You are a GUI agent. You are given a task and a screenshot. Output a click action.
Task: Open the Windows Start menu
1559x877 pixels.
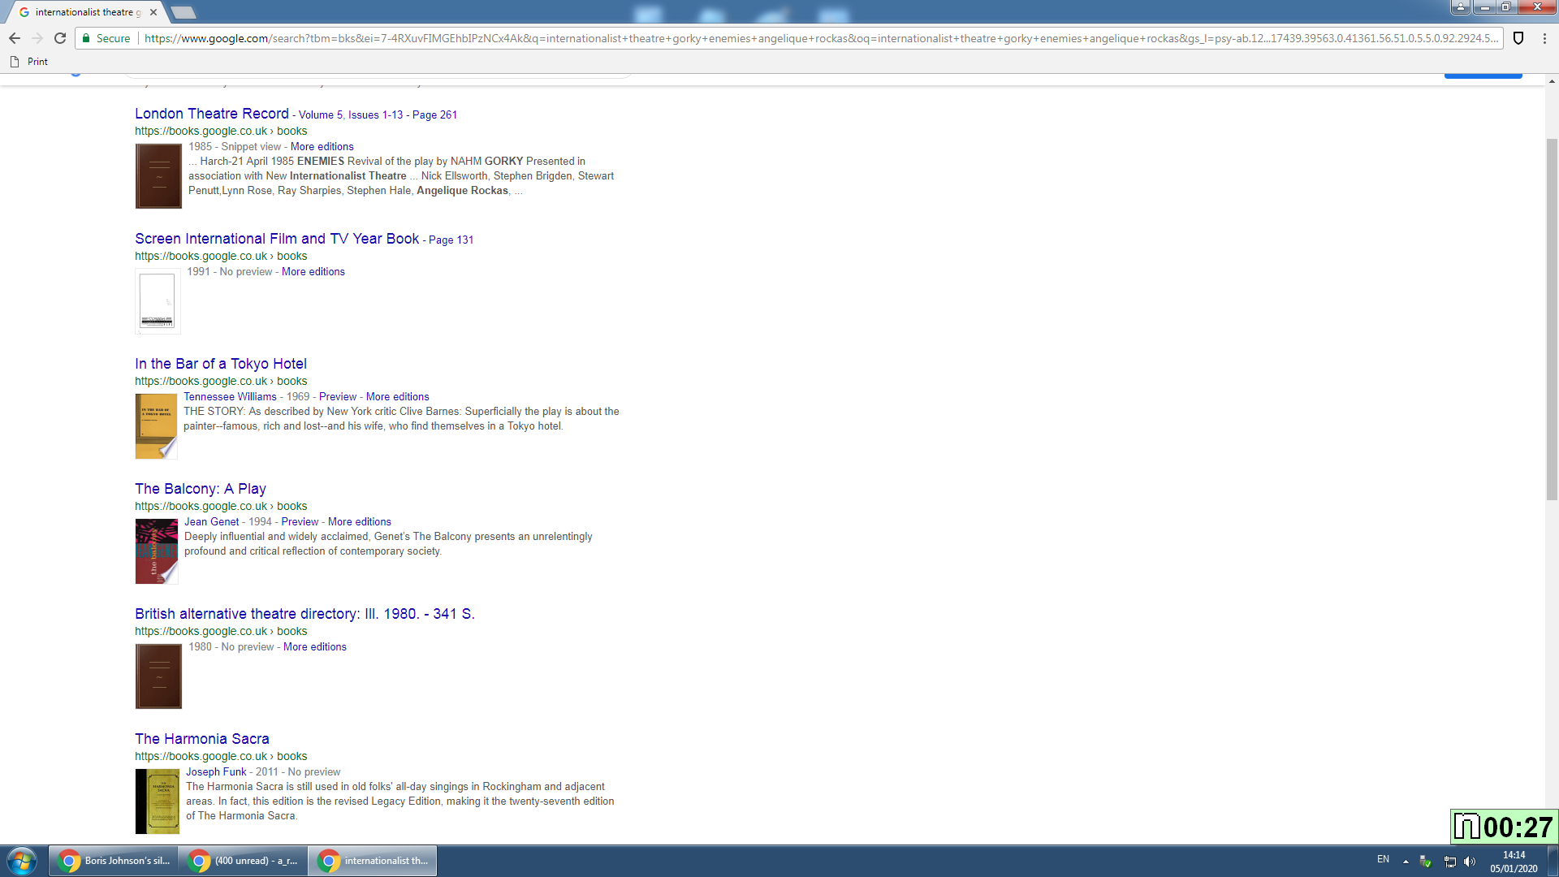22,861
